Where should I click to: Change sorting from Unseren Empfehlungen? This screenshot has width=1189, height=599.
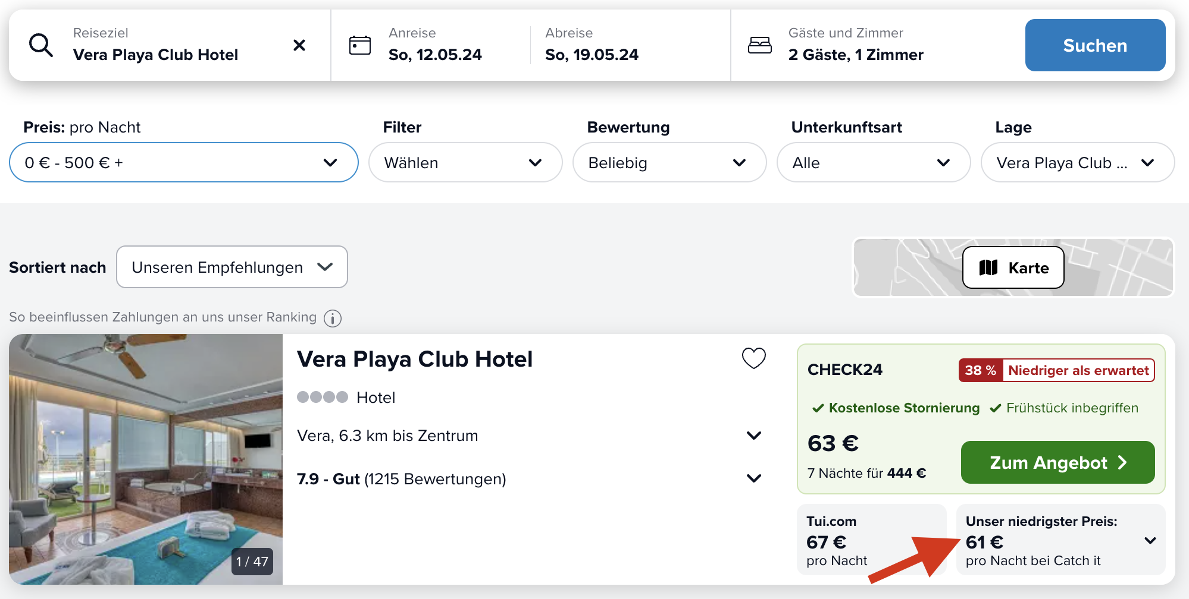(232, 267)
